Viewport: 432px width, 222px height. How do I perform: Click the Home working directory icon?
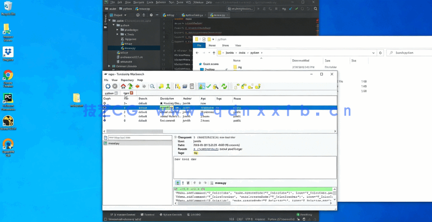click(x=124, y=87)
